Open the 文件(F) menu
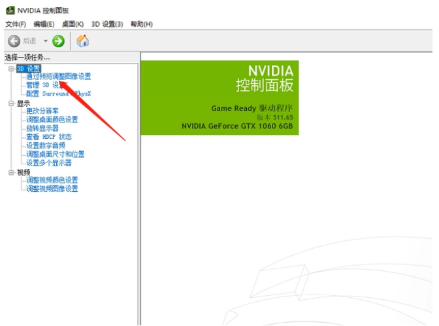Viewport: 439px width, 326px height. pos(16,24)
